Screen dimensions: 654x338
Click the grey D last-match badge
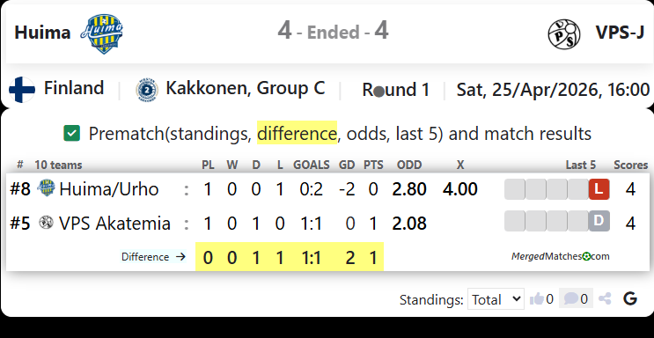(599, 221)
